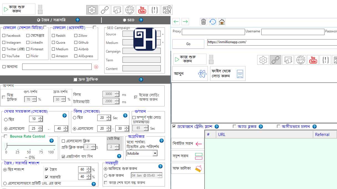The width and height of the screenshot is (337, 189).
Task: Select the SEO radio button
Action: pyautogui.click(x=124, y=20)
